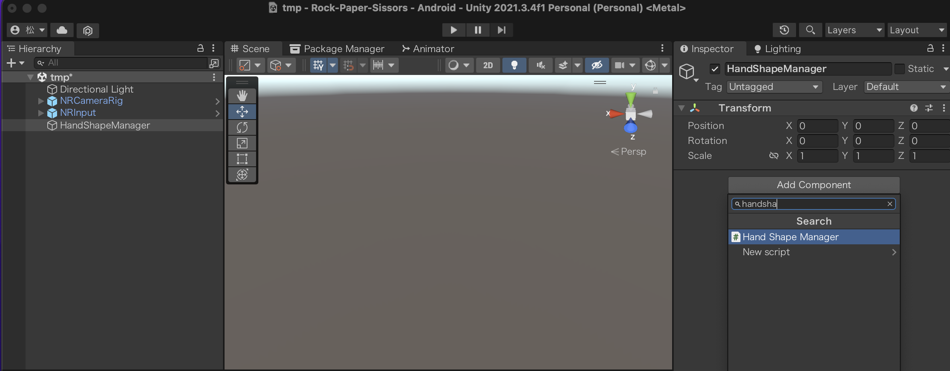Collapse the tmp scene in Hierarchy
The width and height of the screenshot is (950, 371).
[x=30, y=77]
